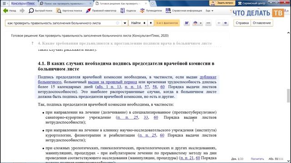
Task: Export document to Word
Action: coord(187,23)
